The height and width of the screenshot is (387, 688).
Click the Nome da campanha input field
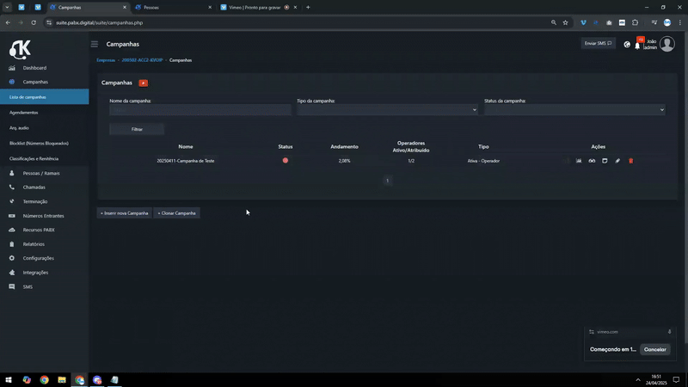click(x=200, y=110)
